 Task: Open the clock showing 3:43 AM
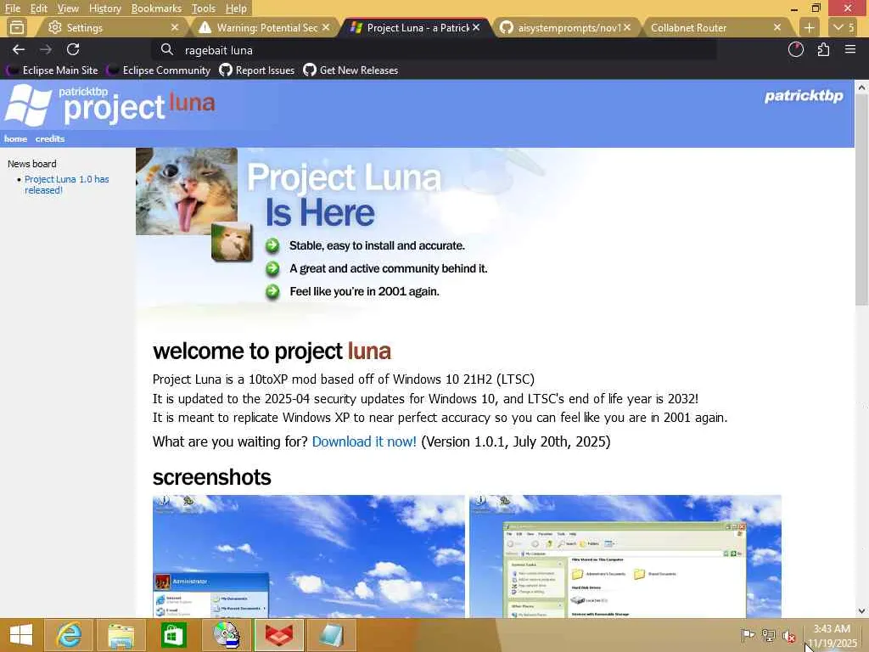pos(832,635)
